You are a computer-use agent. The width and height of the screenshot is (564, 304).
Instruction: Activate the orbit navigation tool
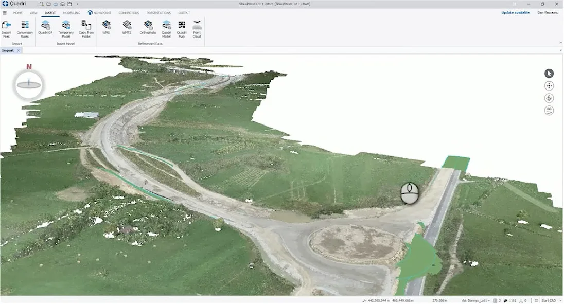coord(549,98)
